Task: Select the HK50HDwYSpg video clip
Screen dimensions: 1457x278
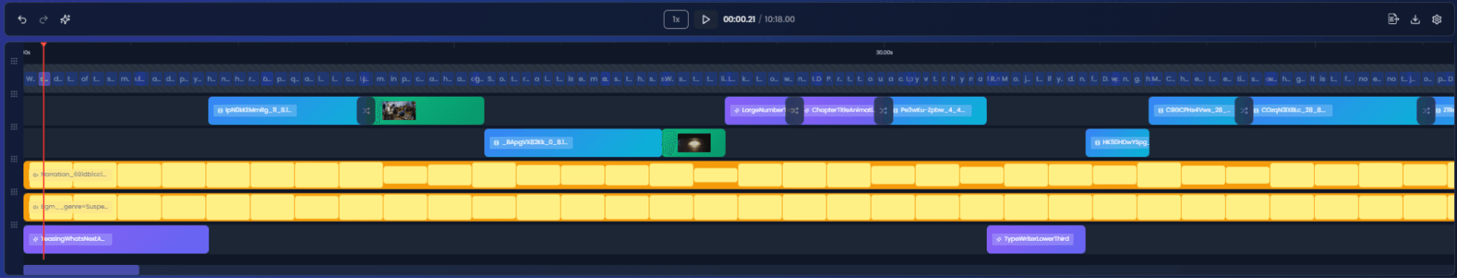Action: tap(1117, 143)
